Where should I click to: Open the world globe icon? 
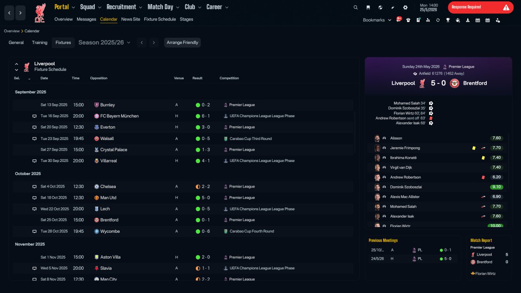380,7
